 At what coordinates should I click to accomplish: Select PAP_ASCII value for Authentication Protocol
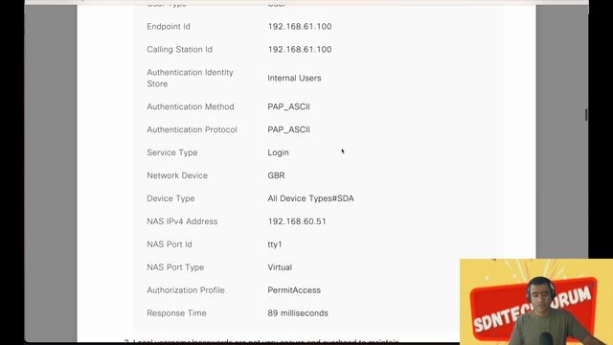(x=288, y=130)
